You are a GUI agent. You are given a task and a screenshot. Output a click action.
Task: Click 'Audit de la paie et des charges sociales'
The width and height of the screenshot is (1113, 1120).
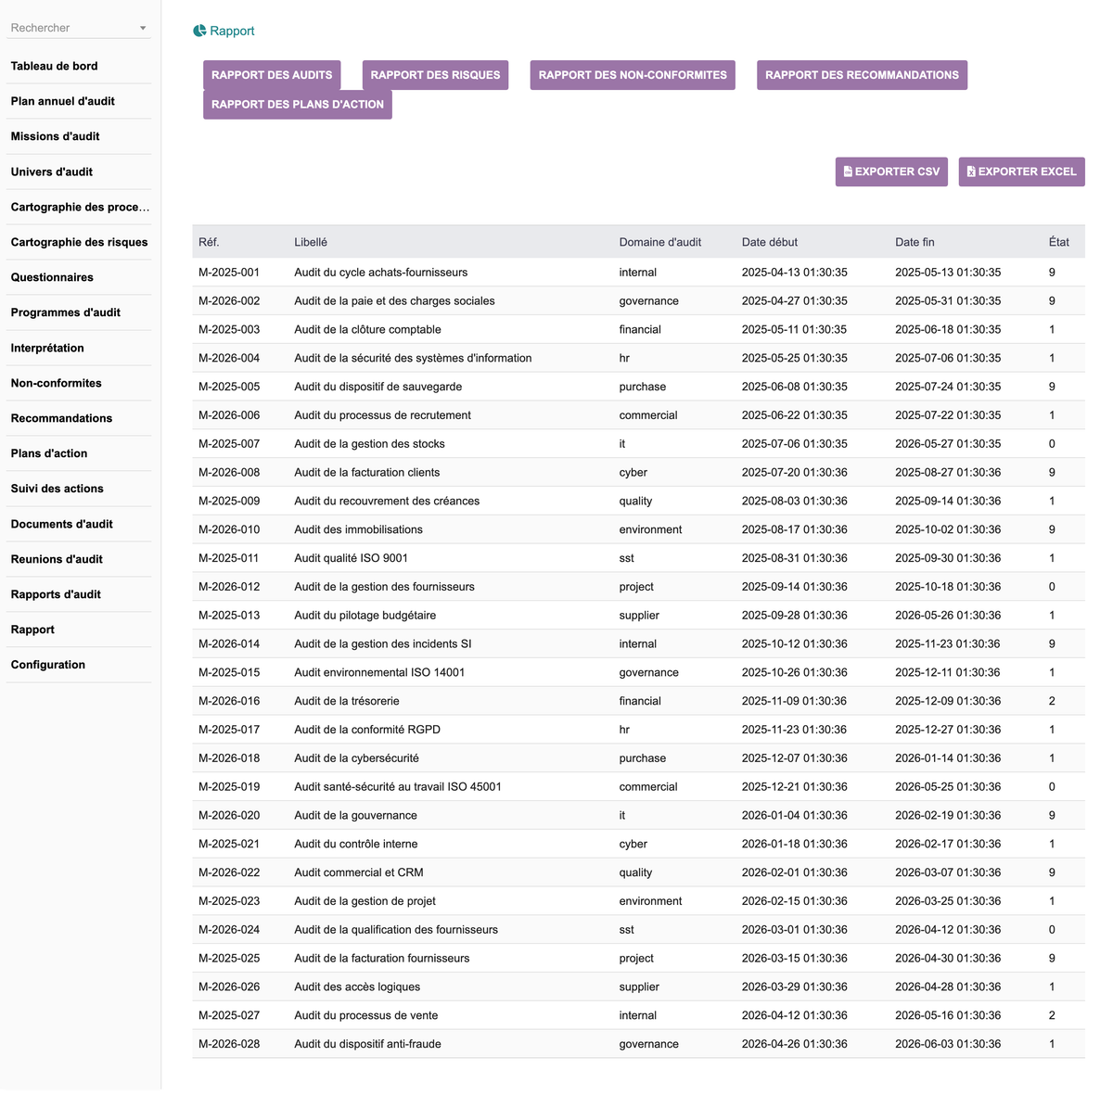(394, 301)
